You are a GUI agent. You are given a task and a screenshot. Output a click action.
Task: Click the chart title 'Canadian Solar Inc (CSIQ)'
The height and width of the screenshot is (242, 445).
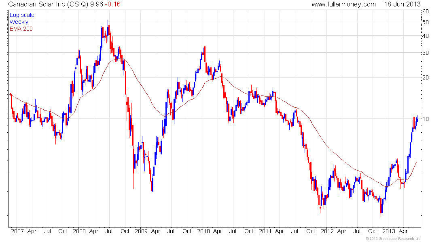point(48,4)
